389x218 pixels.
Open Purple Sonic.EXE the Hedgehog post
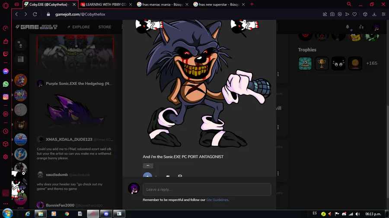79,84
